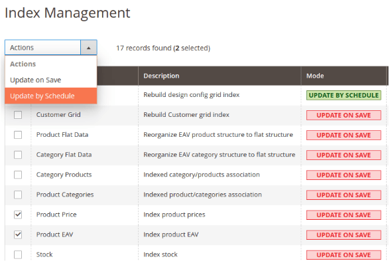Click Product EAV's Update on Save badge

(x=344, y=235)
